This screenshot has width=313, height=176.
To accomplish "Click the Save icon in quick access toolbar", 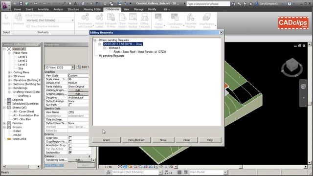I will tap(21, 3).
